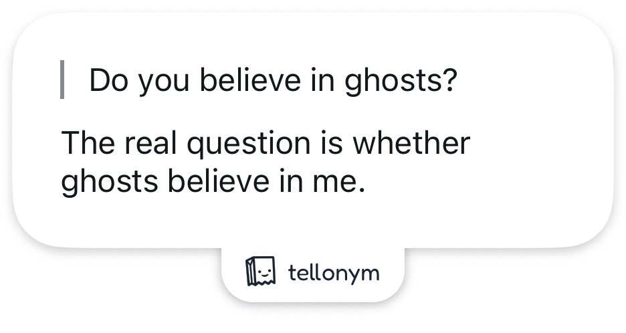The width and height of the screenshot is (626, 333).
Task: Open the tellonym wordmark link
Action: (x=333, y=273)
